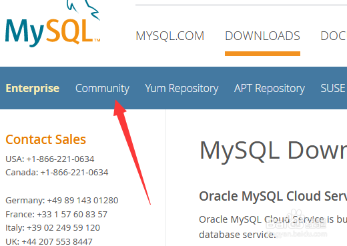Open the partially visible DOC tab
347x246 pixels.
coord(334,36)
